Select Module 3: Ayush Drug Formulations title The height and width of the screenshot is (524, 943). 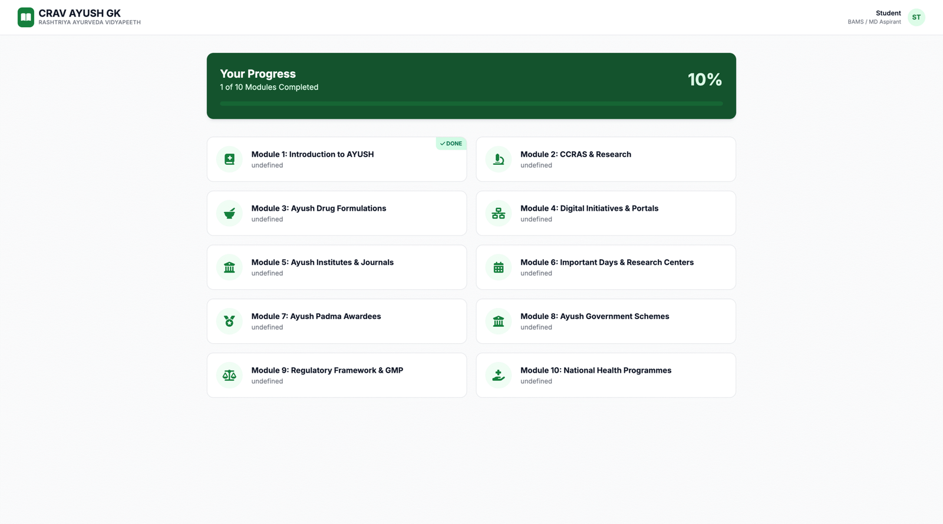click(318, 208)
